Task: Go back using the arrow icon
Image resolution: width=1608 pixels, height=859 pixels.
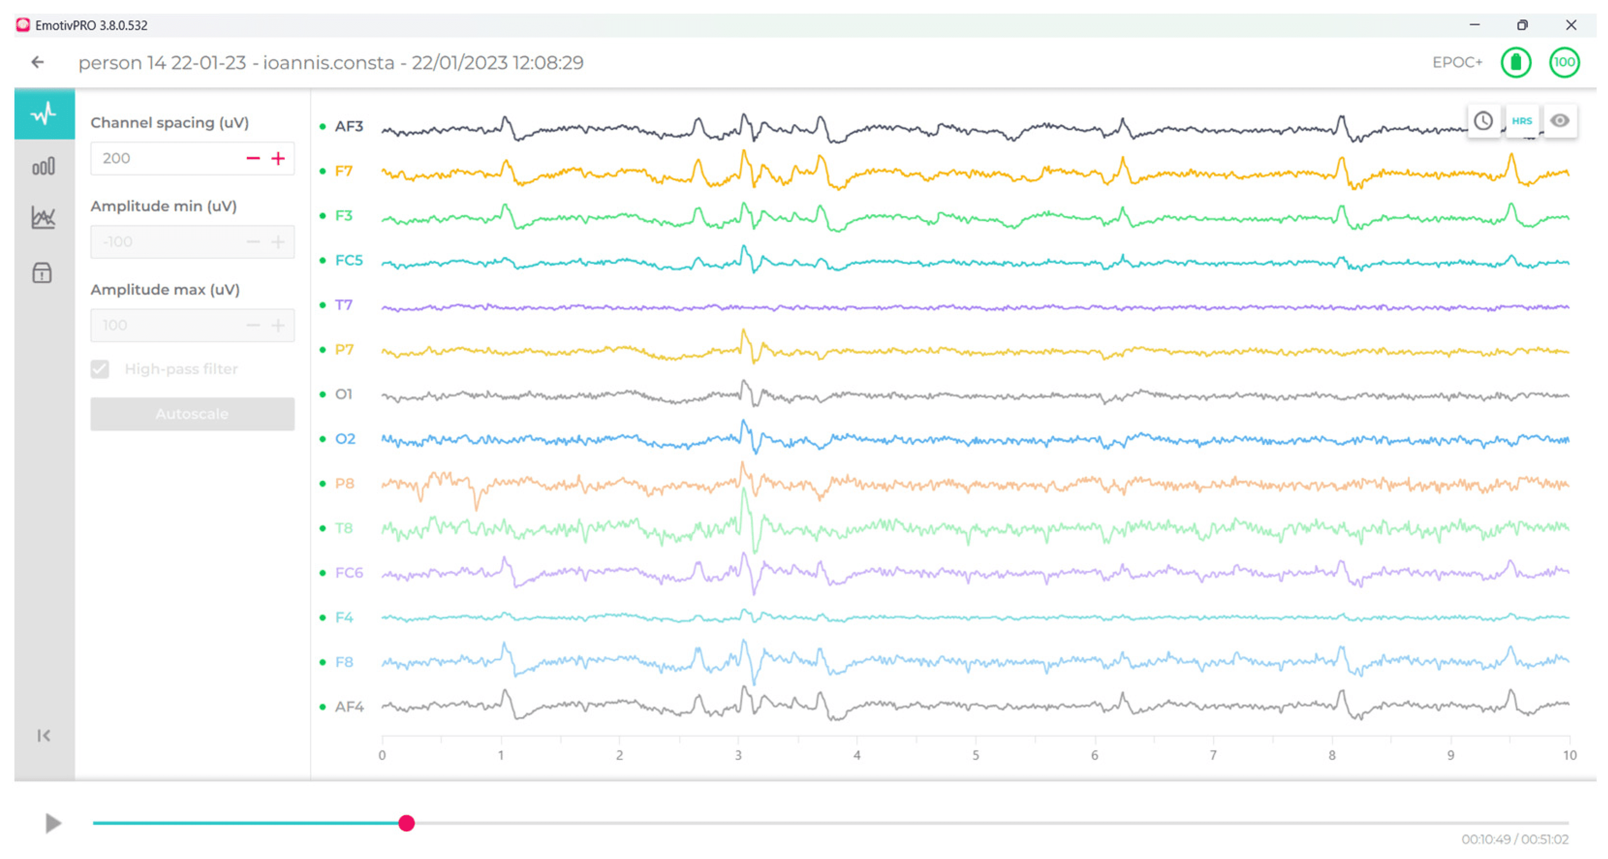Action: (37, 62)
